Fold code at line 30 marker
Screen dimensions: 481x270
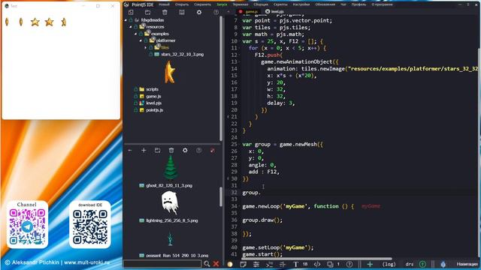click(228, 178)
